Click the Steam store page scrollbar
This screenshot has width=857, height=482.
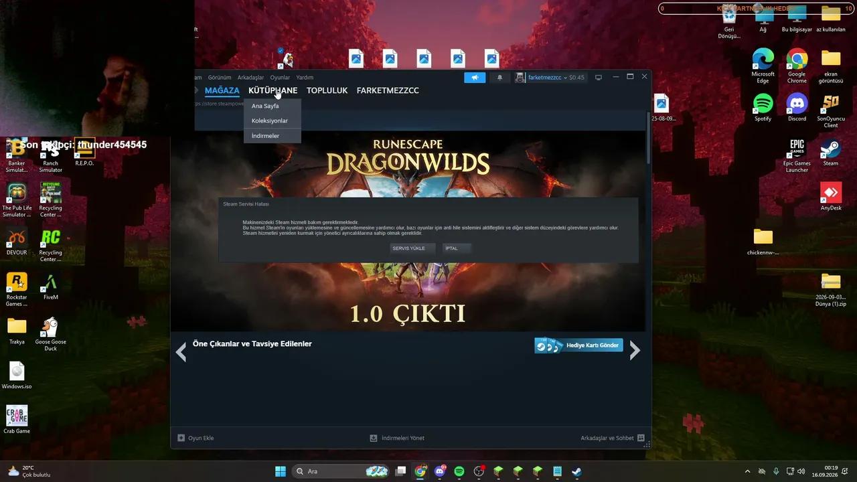(x=648, y=137)
